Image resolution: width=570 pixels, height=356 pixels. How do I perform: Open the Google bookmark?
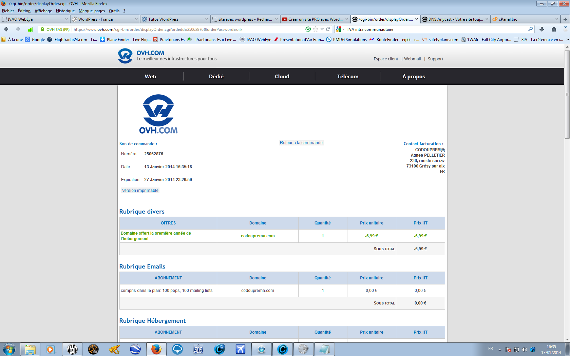click(35, 40)
